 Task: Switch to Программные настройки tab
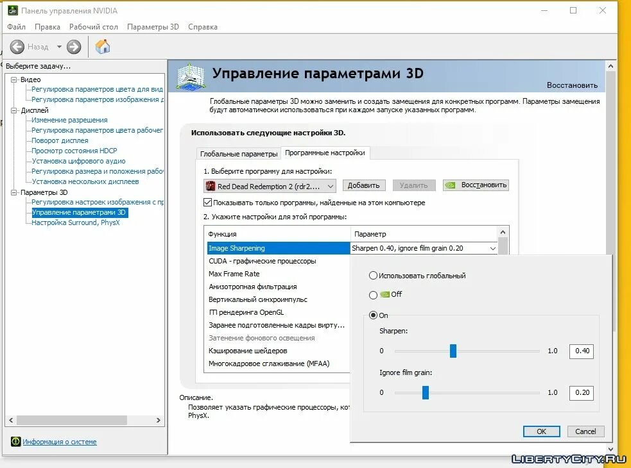click(325, 153)
